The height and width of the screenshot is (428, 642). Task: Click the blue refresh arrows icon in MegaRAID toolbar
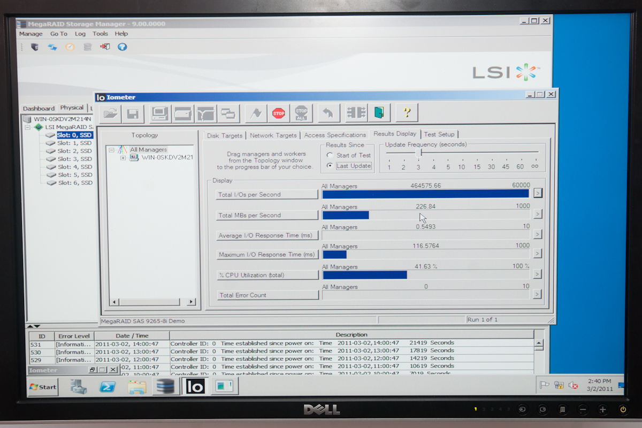52,47
